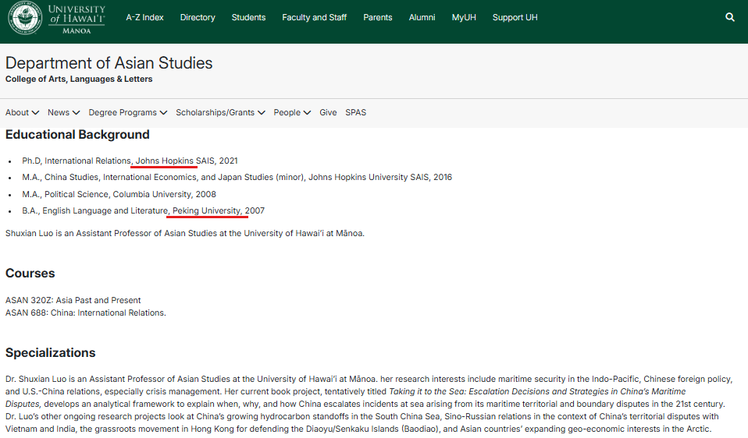Open the A-Z Index link

pyautogui.click(x=144, y=18)
